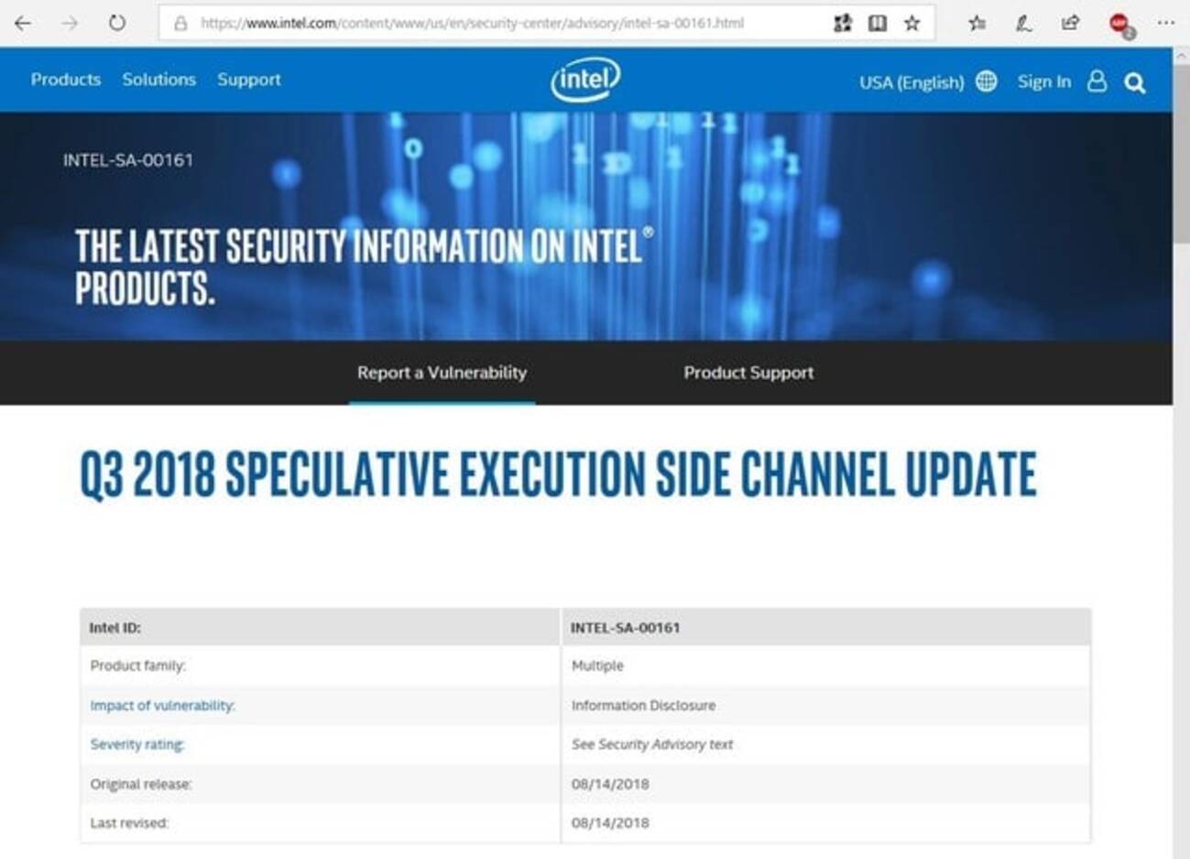Reload the page with the refresh icon

pos(117,23)
